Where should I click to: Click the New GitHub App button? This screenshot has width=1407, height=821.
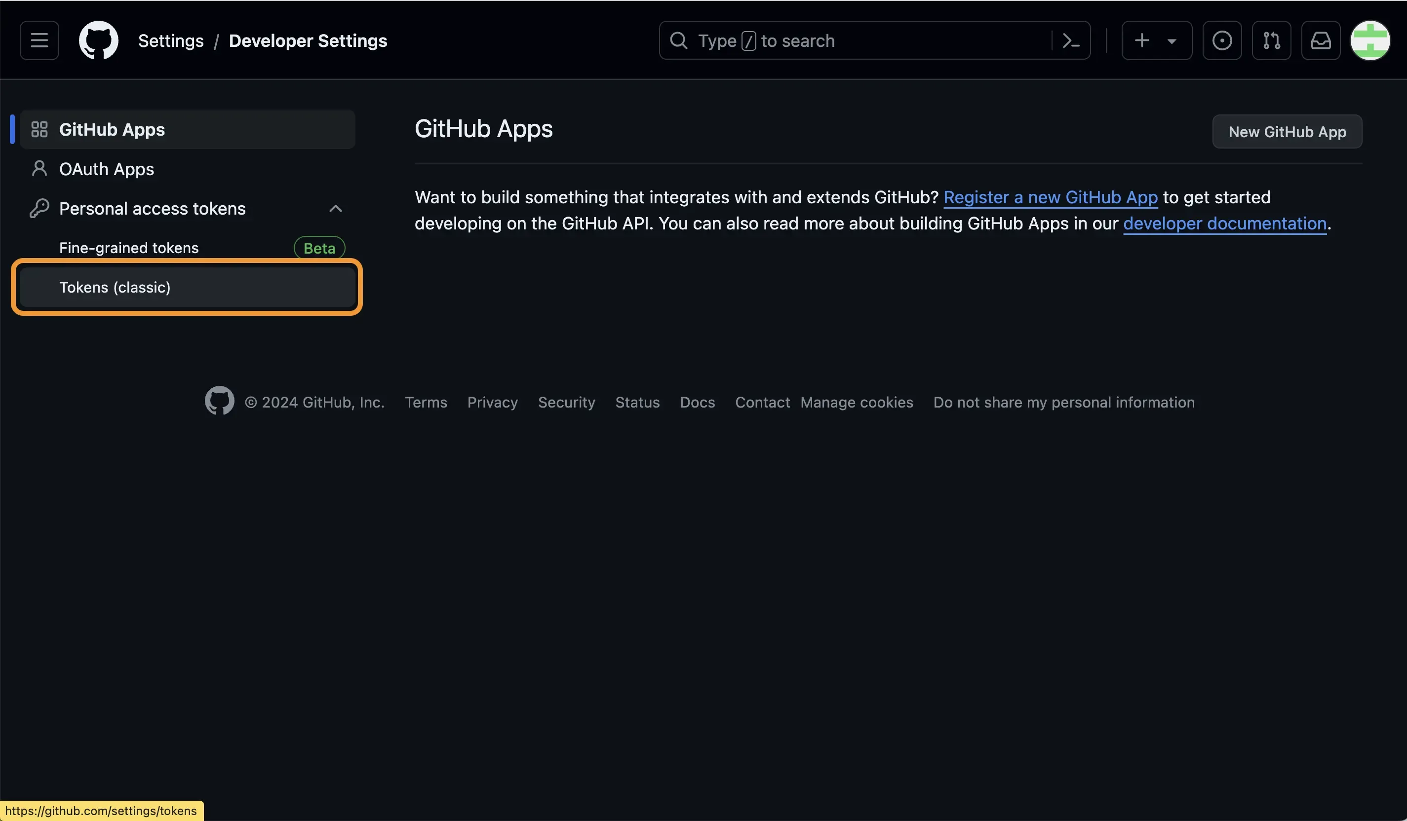click(x=1287, y=132)
